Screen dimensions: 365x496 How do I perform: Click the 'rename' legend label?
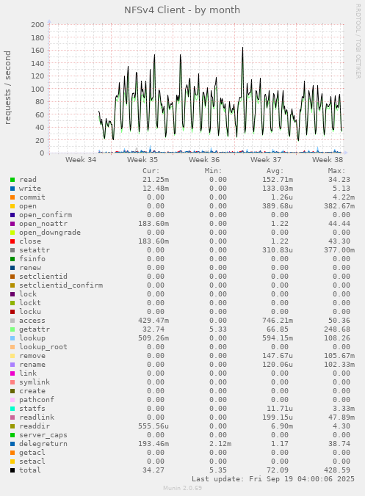[32, 365]
